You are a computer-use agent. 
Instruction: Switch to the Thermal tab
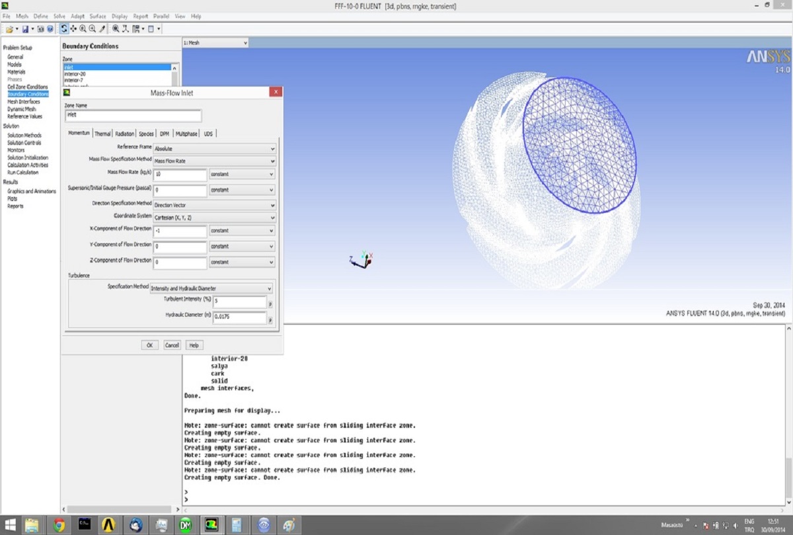tap(102, 134)
